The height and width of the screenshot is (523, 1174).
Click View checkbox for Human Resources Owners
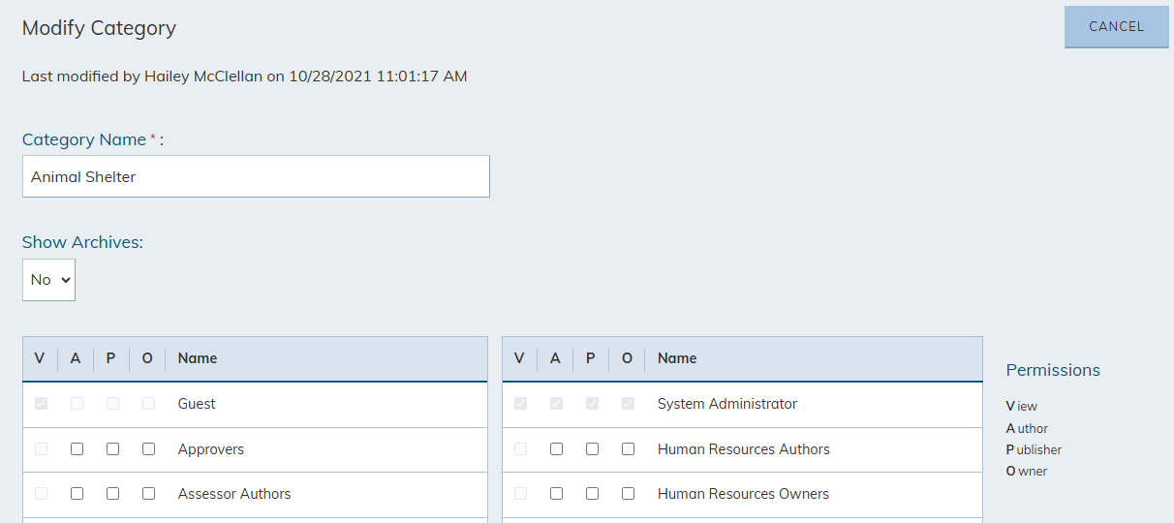520,494
